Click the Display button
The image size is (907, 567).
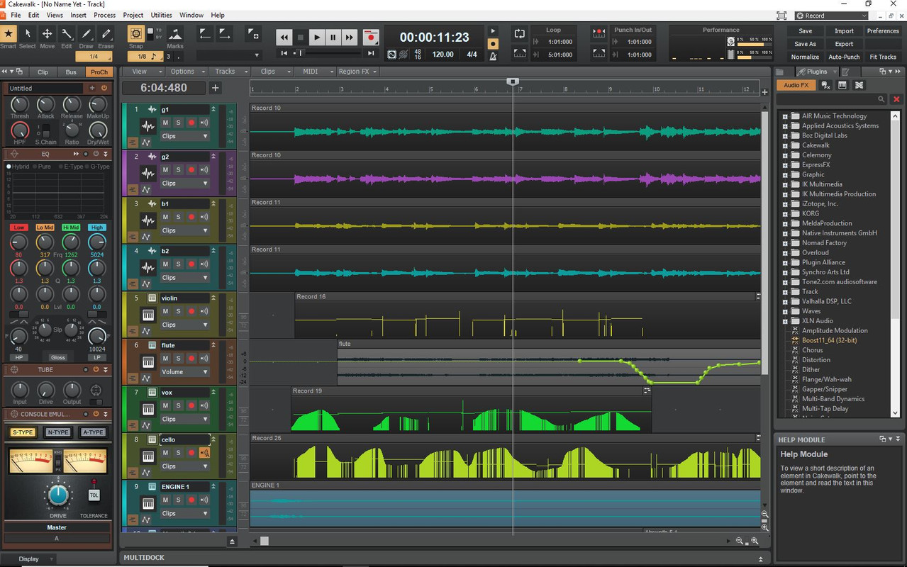click(29, 558)
